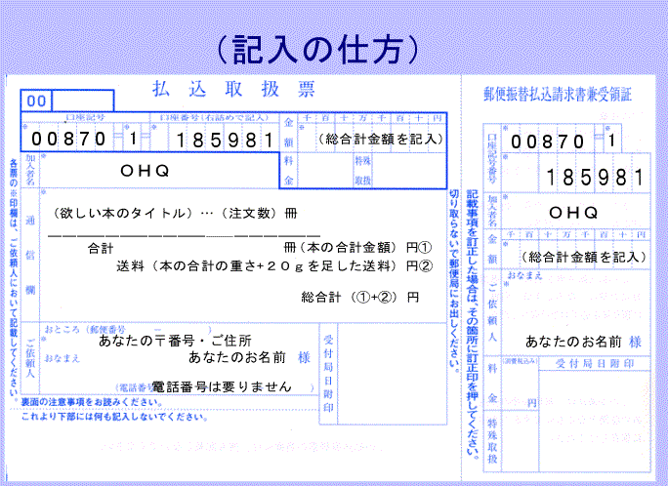Click OHQ in the 受領証 form
668x486 pixels.
tap(573, 213)
